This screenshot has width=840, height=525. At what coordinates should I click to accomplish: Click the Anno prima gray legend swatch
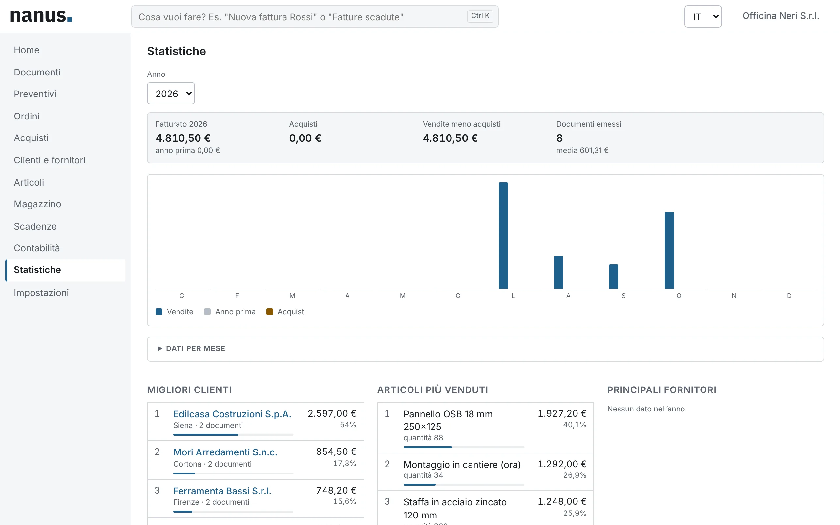coord(207,311)
